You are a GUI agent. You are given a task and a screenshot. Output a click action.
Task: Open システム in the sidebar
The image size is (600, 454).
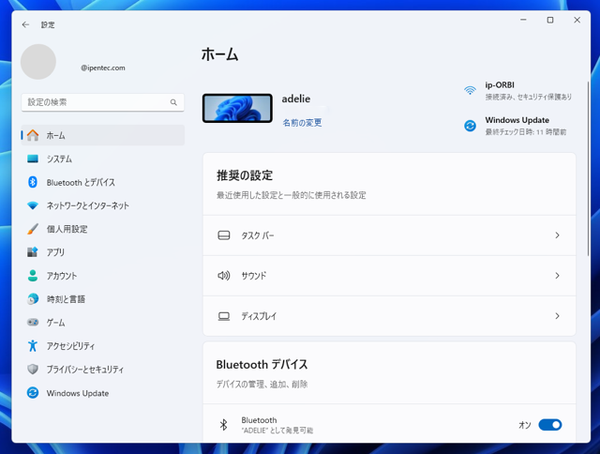pyautogui.click(x=103, y=159)
